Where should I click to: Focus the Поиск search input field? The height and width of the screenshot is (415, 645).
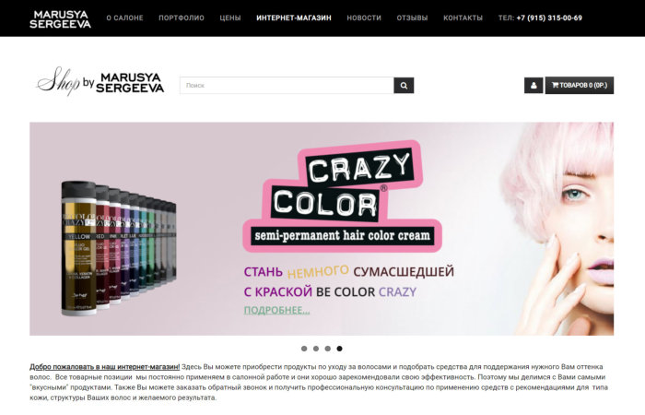[287, 86]
